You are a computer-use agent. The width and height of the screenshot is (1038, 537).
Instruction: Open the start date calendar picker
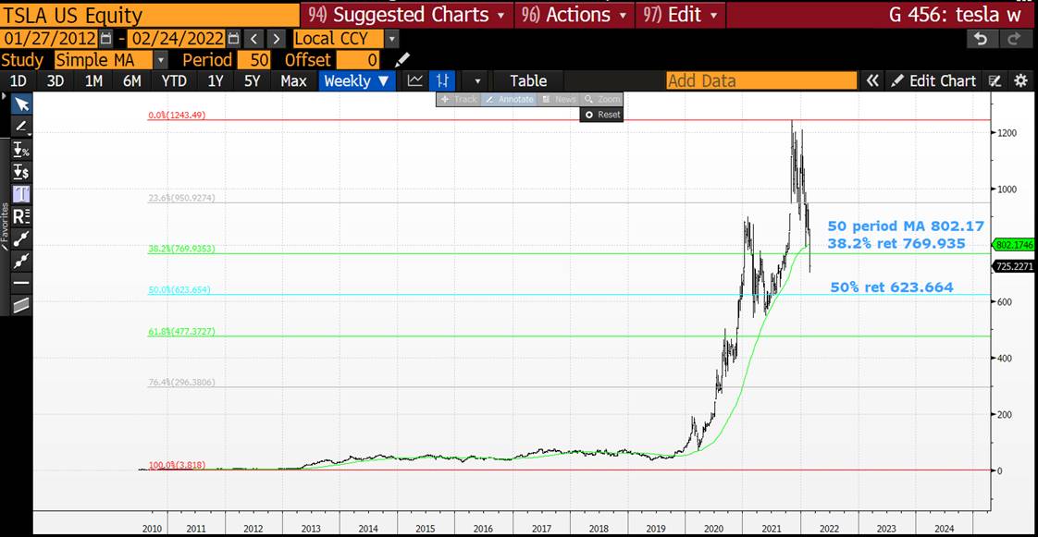105,39
